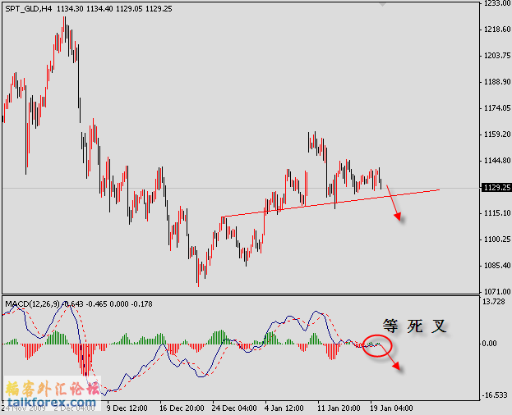Click the highlighted 1129.25 current price tag
This screenshot has height=415, width=512.
pos(496,187)
